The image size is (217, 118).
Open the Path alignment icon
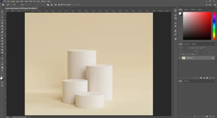point(52,5)
